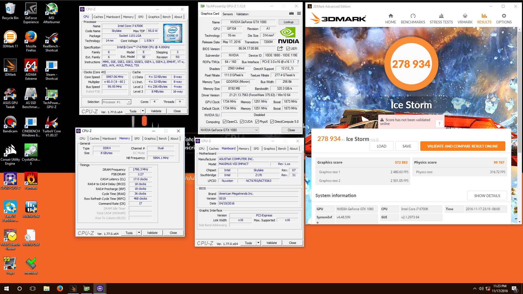Screen dimensions: 523x294
Task: Open VRMARK section in 3DMark
Action: (465, 19)
